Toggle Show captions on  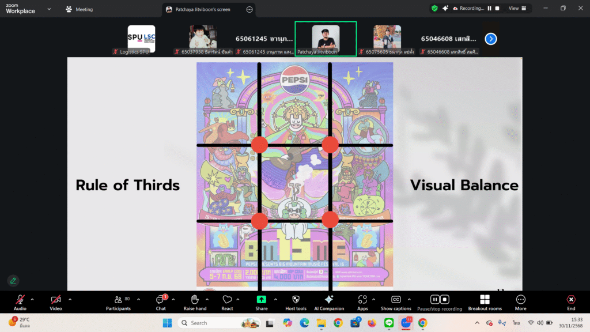(396, 300)
